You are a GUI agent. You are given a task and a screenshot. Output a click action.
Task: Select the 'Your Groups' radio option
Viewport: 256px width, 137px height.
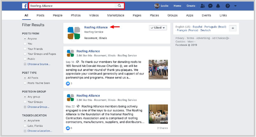click(x=25, y=102)
